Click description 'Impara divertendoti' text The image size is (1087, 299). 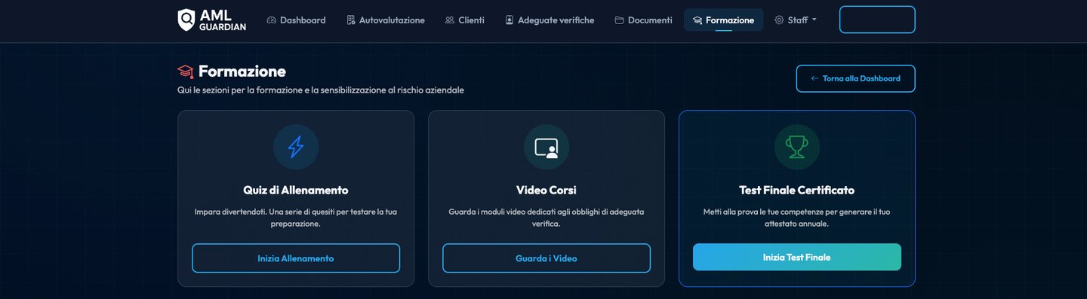pyautogui.click(x=296, y=218)
